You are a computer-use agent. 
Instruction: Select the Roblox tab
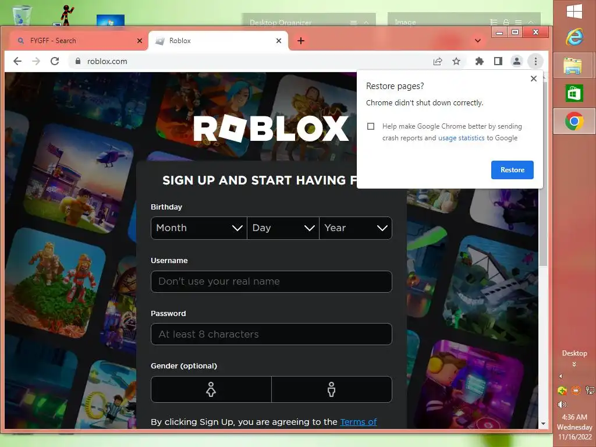[x=218, y=41]
